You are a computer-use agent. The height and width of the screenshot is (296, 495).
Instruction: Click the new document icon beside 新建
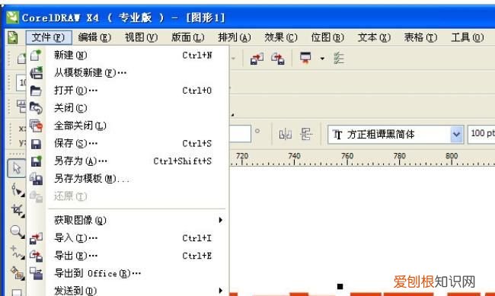pos(36,56)
